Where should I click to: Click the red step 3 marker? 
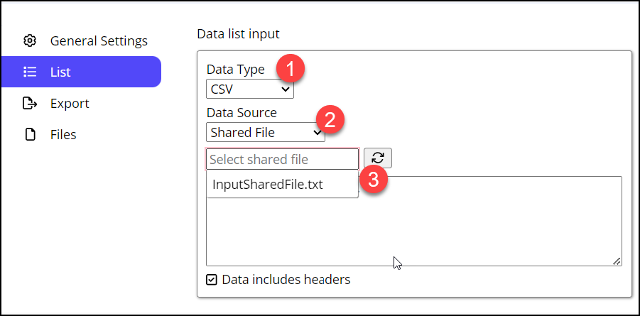[371, 180]
